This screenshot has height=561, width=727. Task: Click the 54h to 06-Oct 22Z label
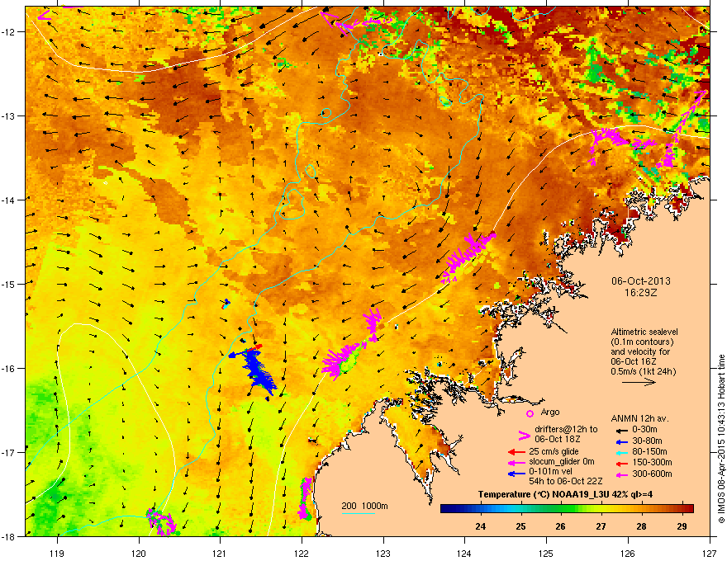[x=566, y=481]
